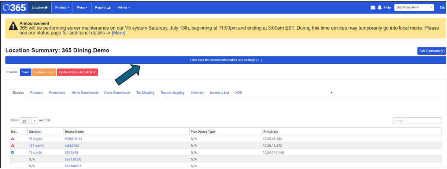The image size is (447, 169).
Task: Follow the [More] announcement link
Action: (x=118, y=33)
